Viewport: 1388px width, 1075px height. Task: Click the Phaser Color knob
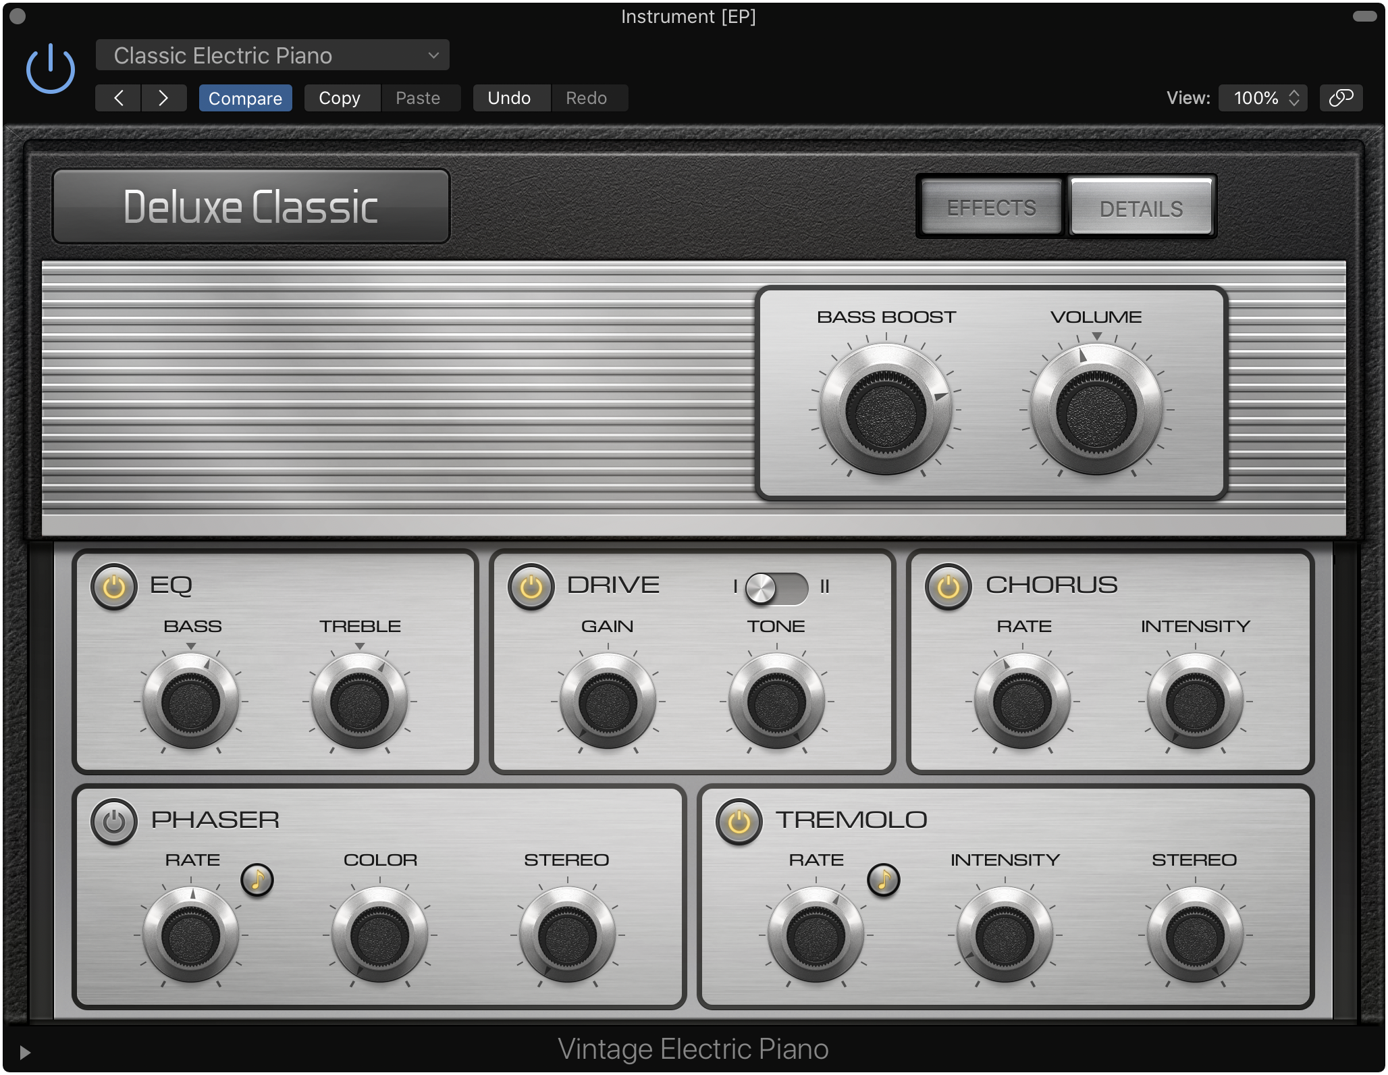click(380, 936)
